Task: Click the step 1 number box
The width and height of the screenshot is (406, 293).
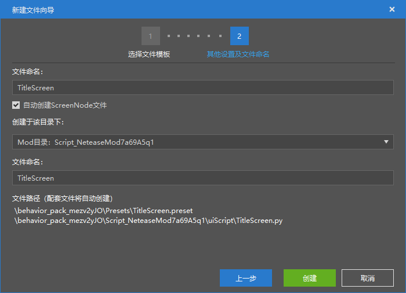Action: click(x=150, y=36)
